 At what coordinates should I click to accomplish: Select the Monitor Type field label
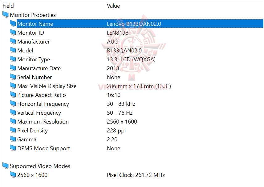34,59
